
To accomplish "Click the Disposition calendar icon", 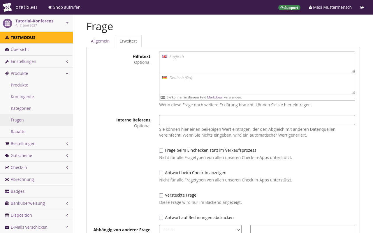I will pos(7,215).
